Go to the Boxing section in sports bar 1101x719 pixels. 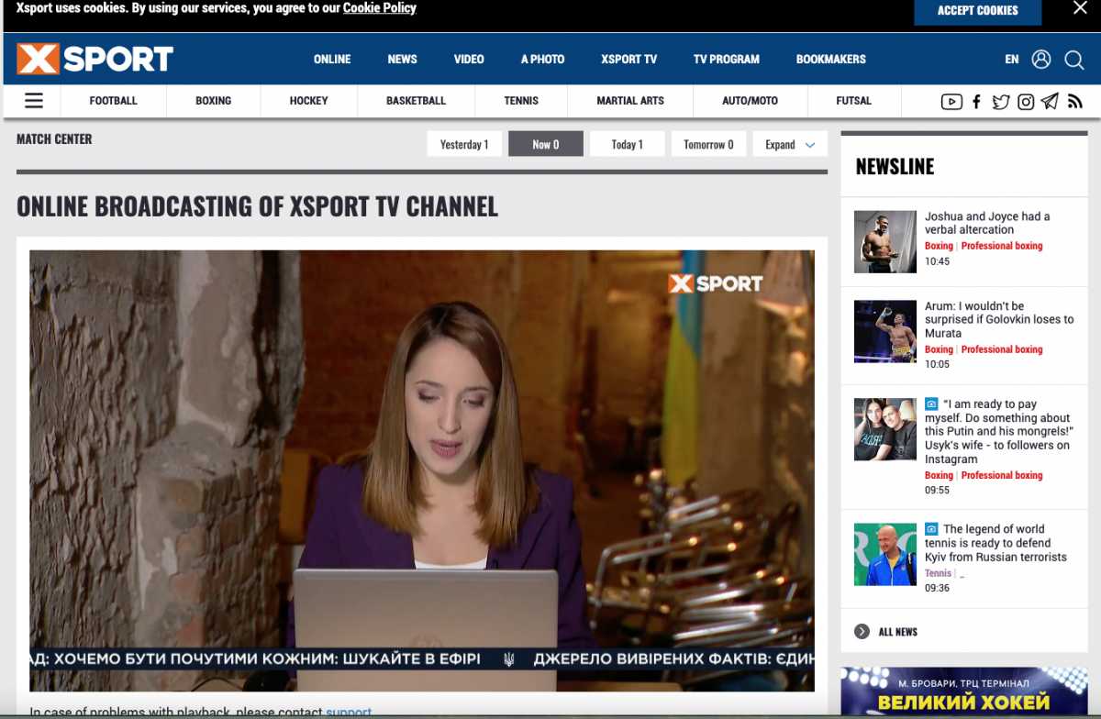point(214,101)
